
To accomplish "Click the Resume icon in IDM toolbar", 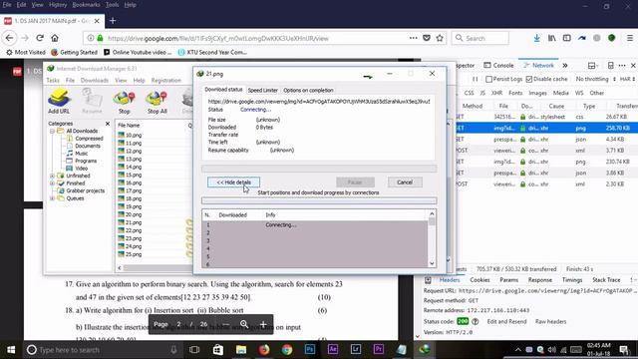I will click(x=92, y=101).
